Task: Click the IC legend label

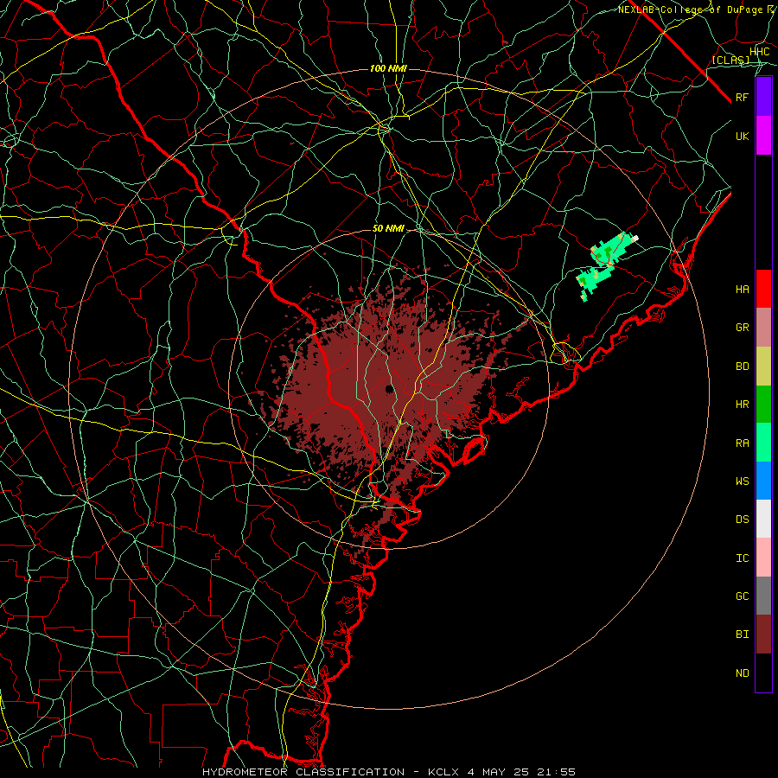Action: (742, 558)
